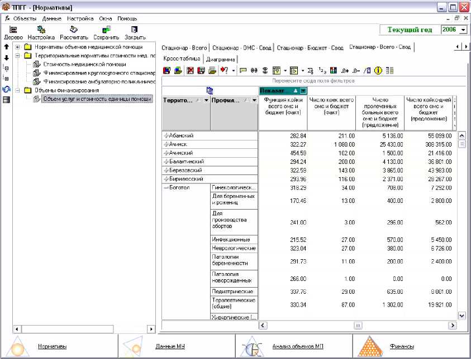This screenshot has height=359, width=471.
Task: Open the Данные menu
Action: click(51, 18)
